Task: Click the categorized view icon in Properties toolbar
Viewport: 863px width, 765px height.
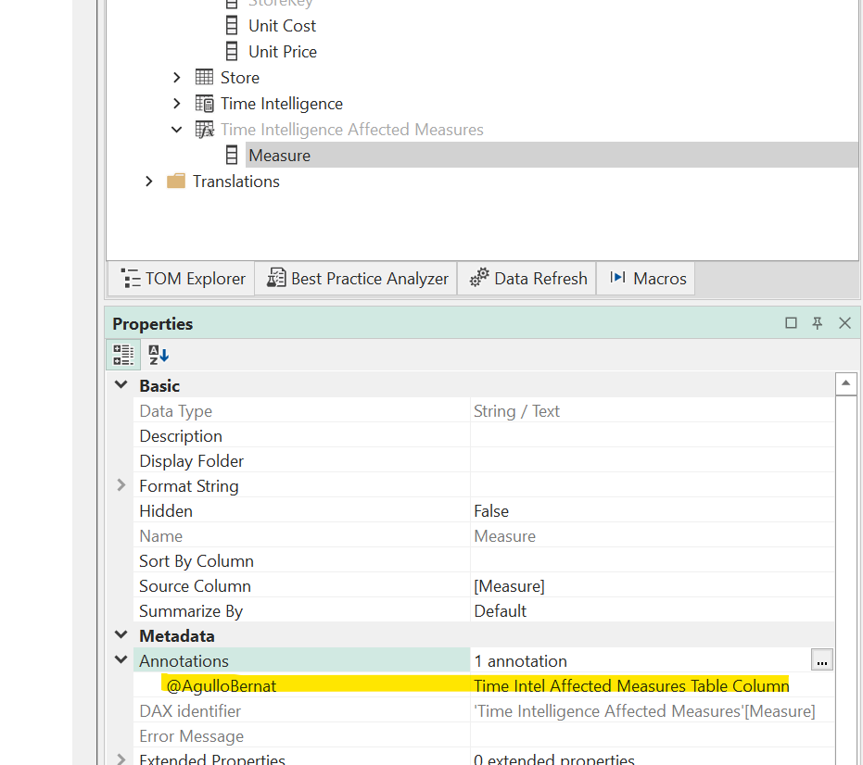Action: click(122, 354)
